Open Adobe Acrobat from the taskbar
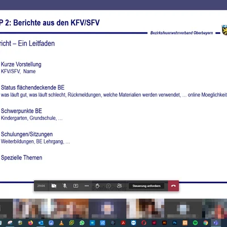Viewport: 227px width, 227px height. coord(123,223)
